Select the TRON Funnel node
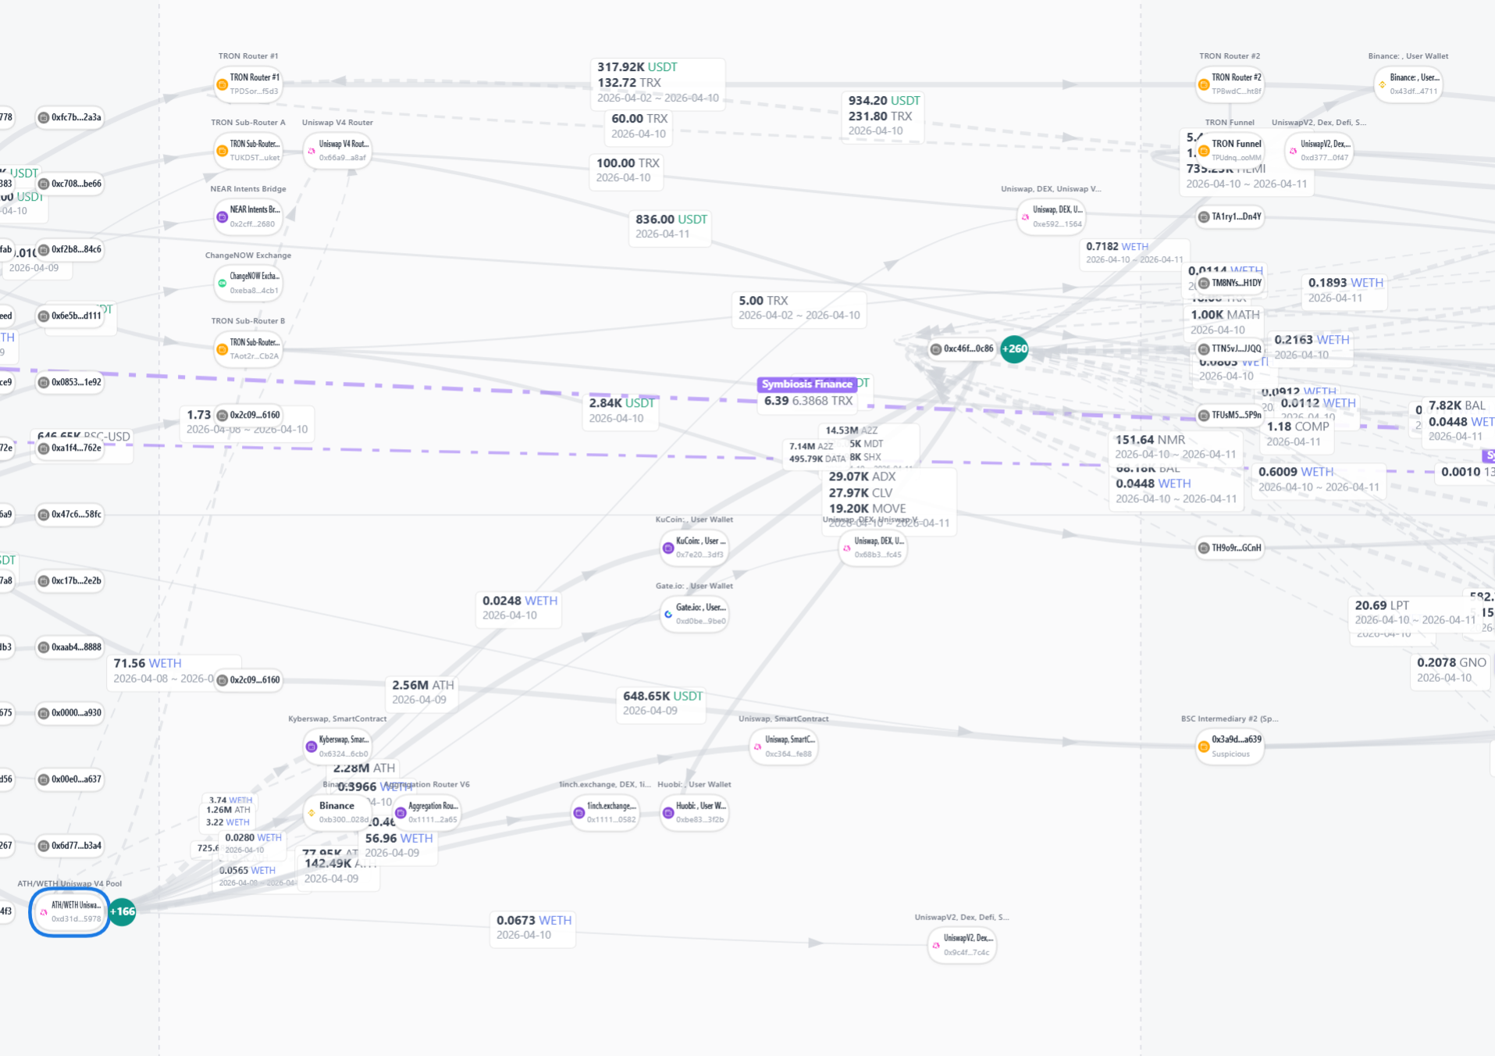Screen dimensions: 1495x1056 click(1229, 150)
